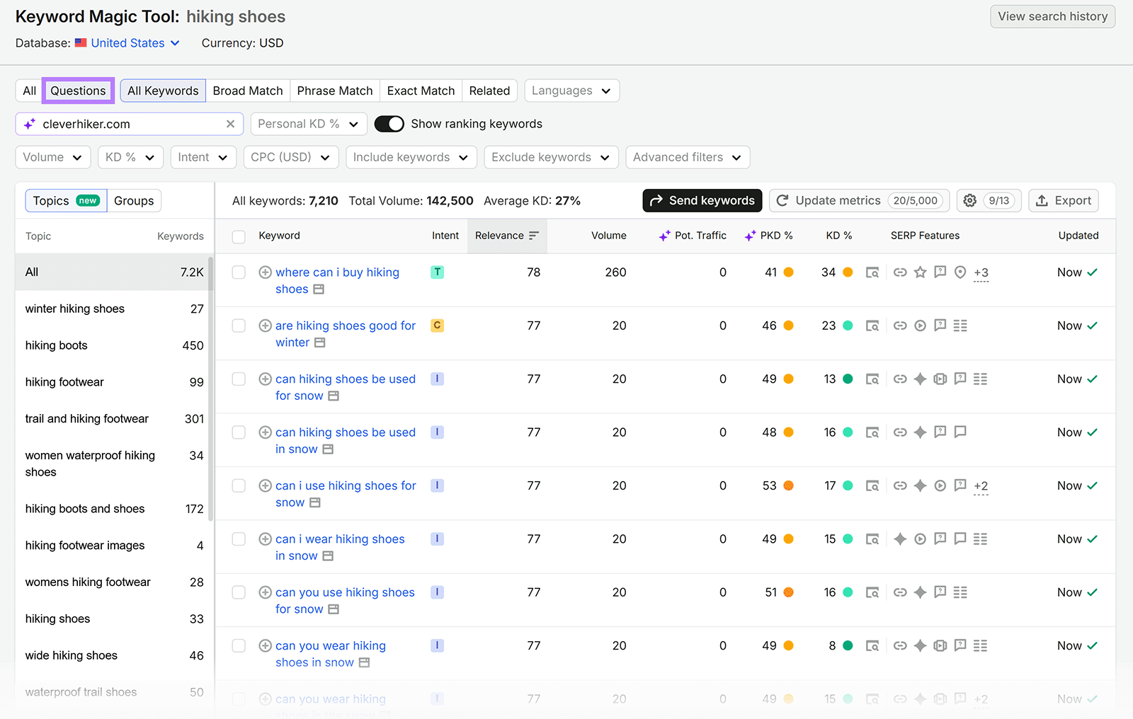1133x719 pixels.
Task: Open SERP snapshot icon for 'are hiking shoes good for winter'
Action: [x=872, y=326]
